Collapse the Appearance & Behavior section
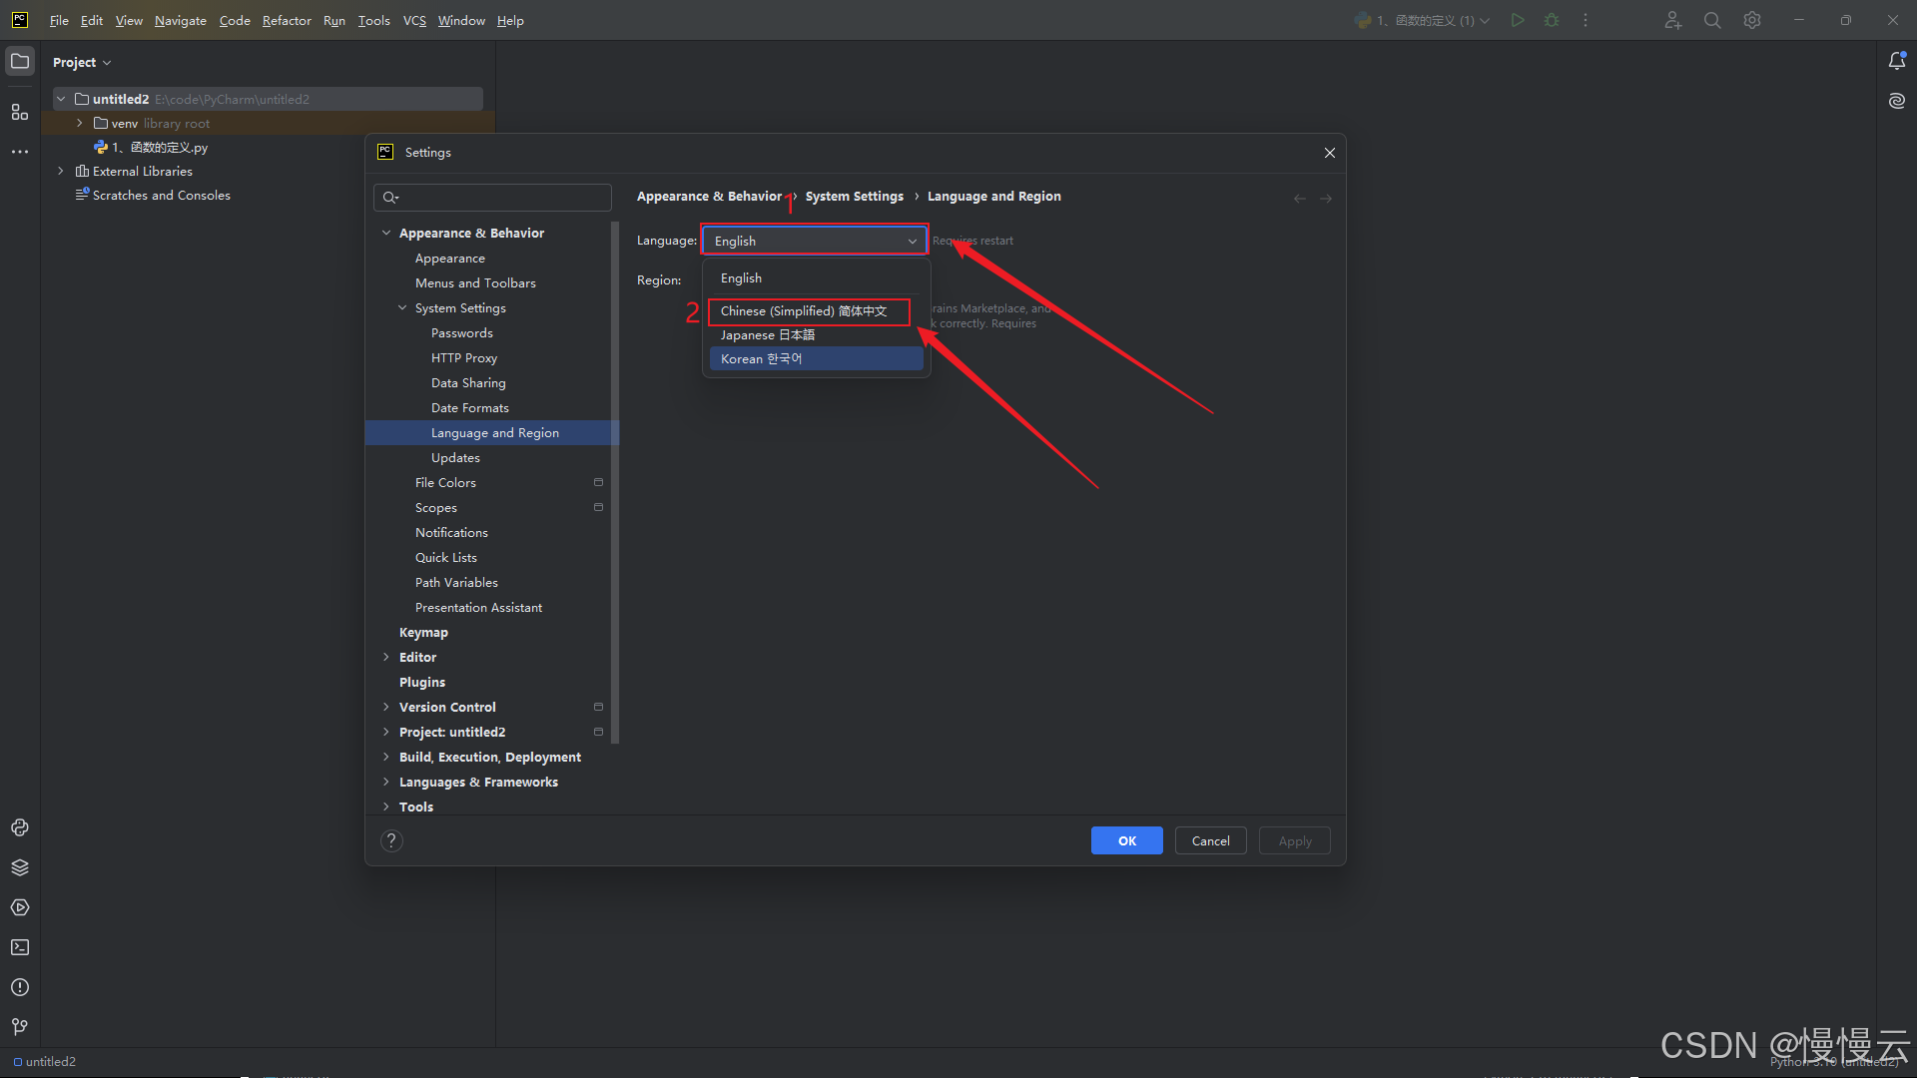The width and height of the screenshot is (1917, 1078). click(386, 233)
